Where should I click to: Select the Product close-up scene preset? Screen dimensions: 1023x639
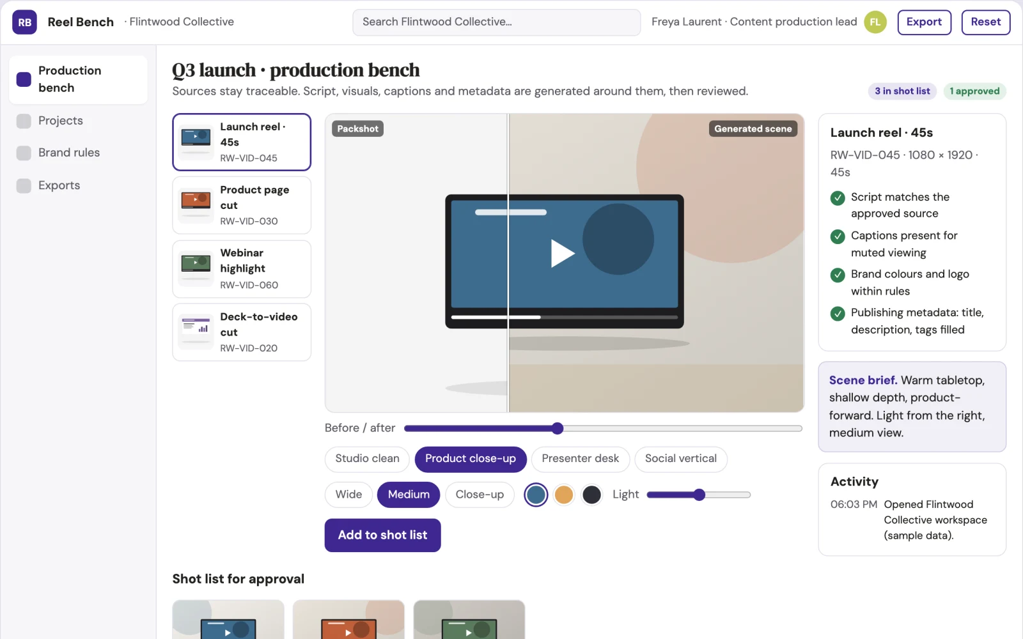point(471,459)
